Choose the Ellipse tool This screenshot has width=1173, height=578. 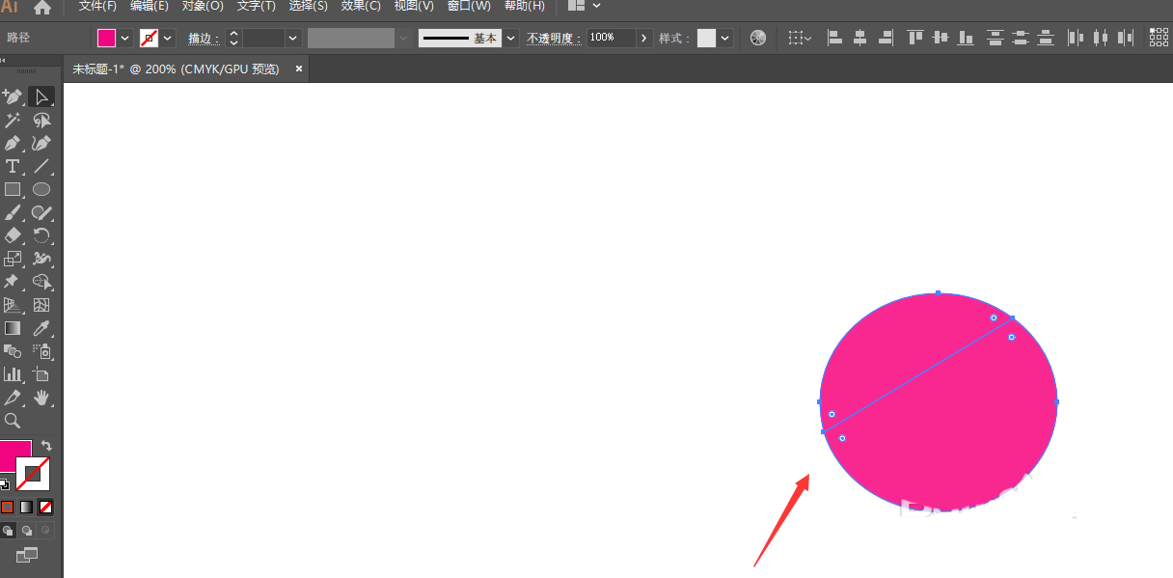(x=41, y=190)
